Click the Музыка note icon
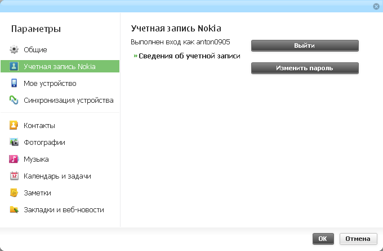The width and height of the screenshot is (383, 251). [x=14, y=159]
